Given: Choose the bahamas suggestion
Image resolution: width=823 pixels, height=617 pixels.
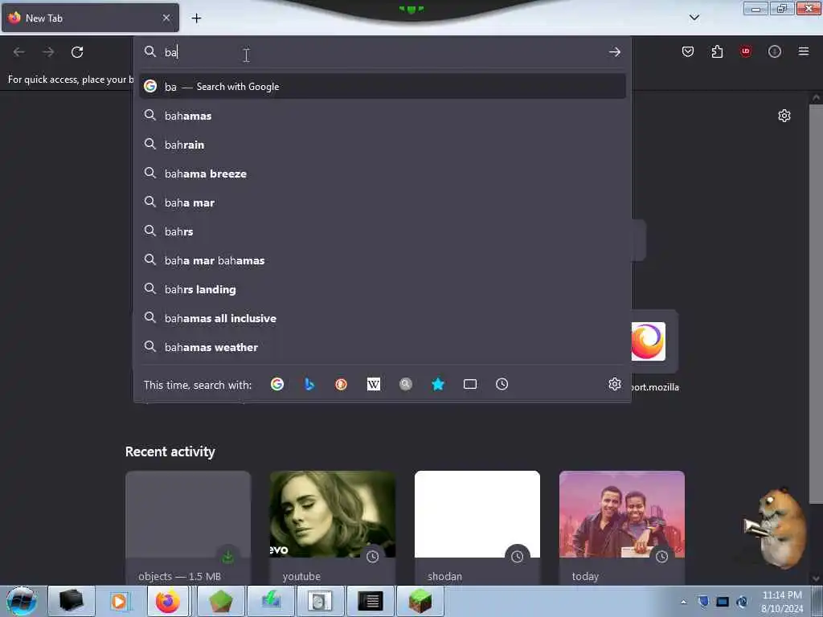Looking at the screenshot, I should 383,116.
